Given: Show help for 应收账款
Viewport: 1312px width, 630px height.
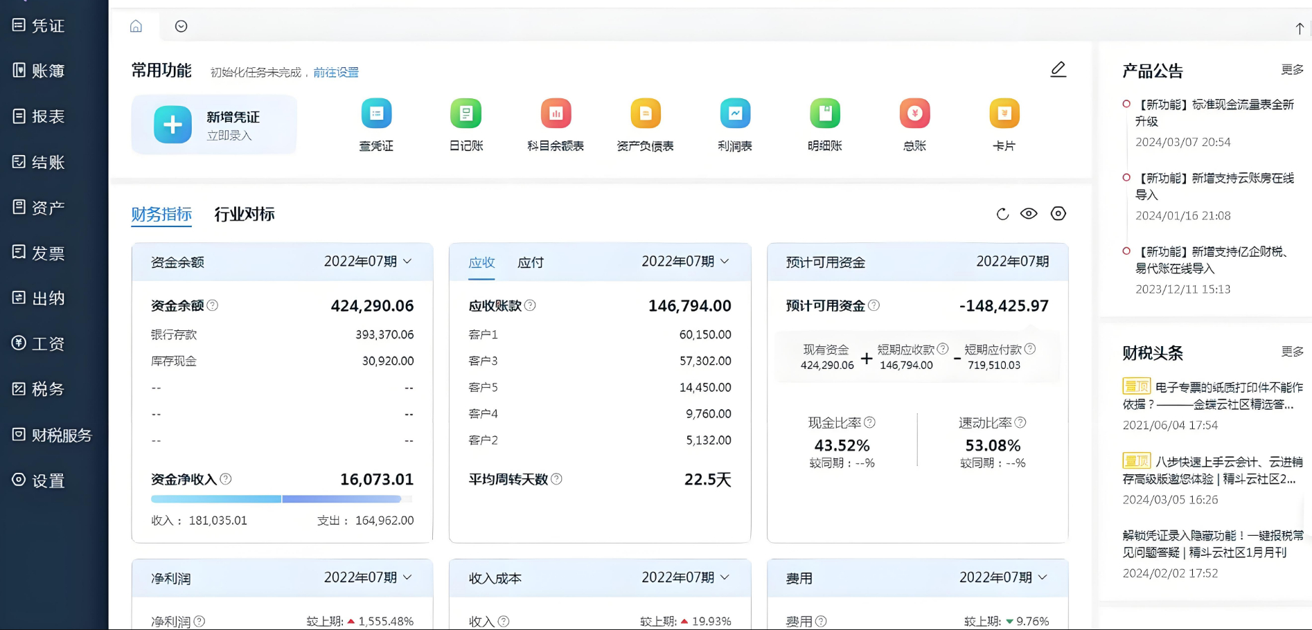Looking at the screenshot, I should tap(530, 305).
